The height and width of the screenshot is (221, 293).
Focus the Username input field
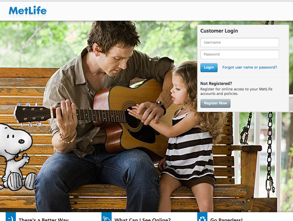(240, 42)
